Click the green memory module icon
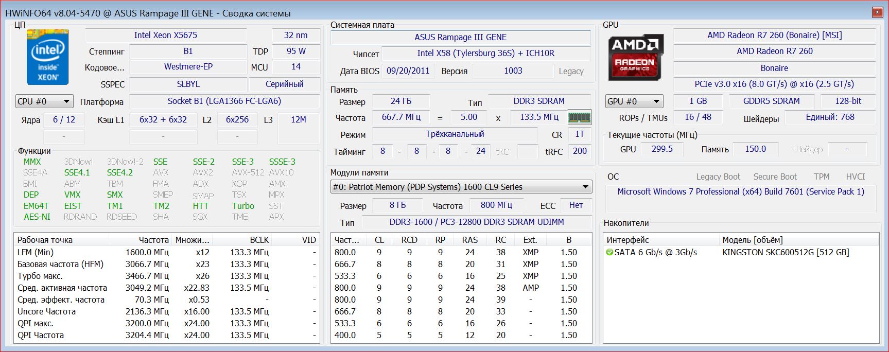 (x=579, y=117)
